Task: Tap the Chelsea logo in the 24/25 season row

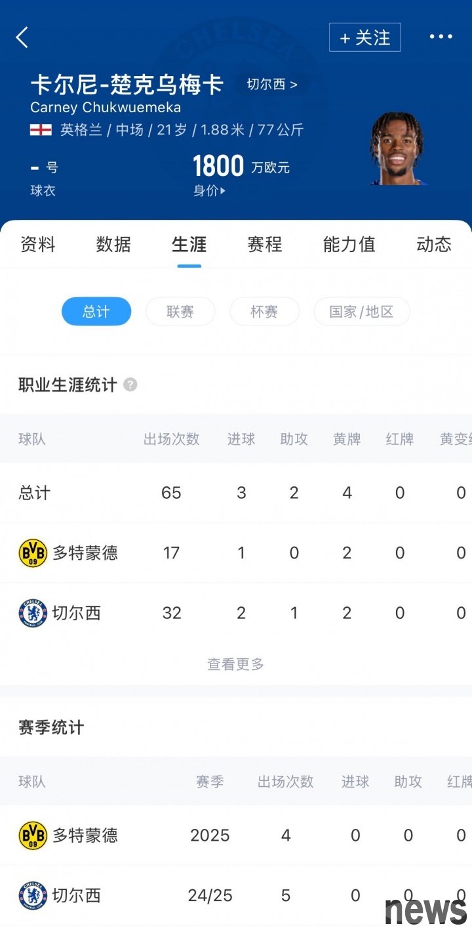Action: point(33,896)
